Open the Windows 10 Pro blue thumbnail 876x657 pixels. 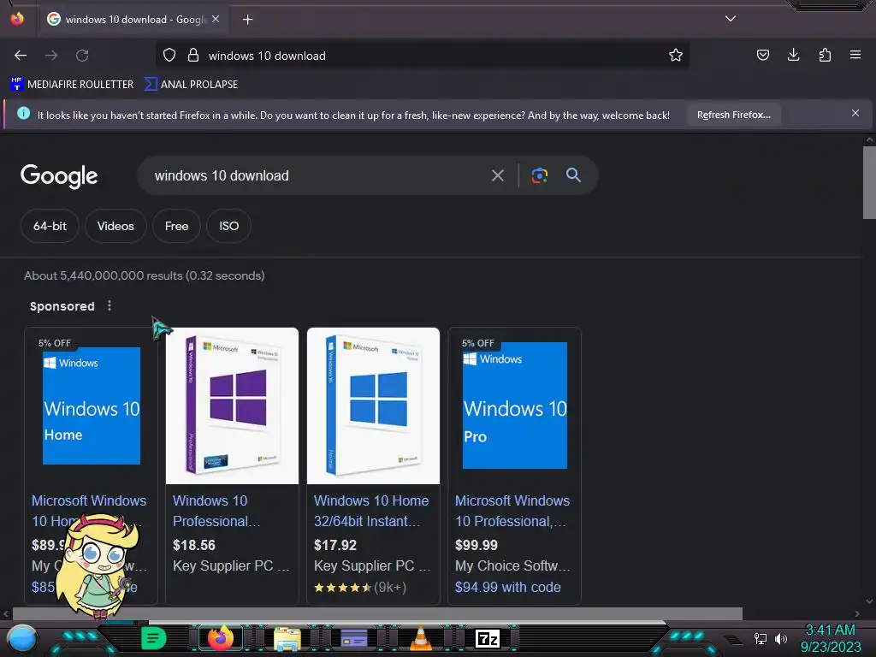click(514, 405)
